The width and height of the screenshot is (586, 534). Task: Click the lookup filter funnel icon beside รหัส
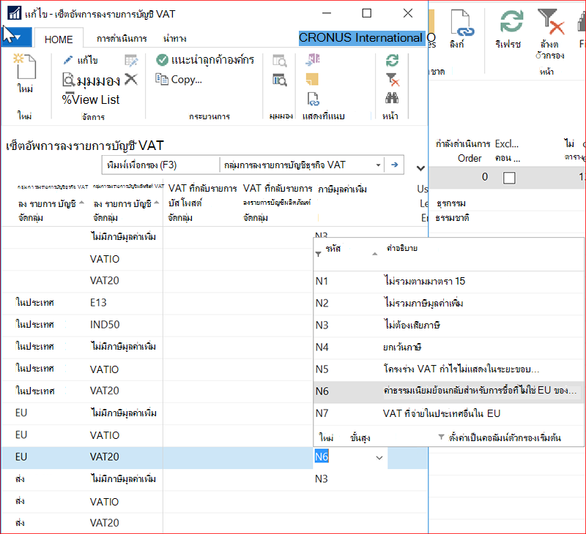point(319,254)
